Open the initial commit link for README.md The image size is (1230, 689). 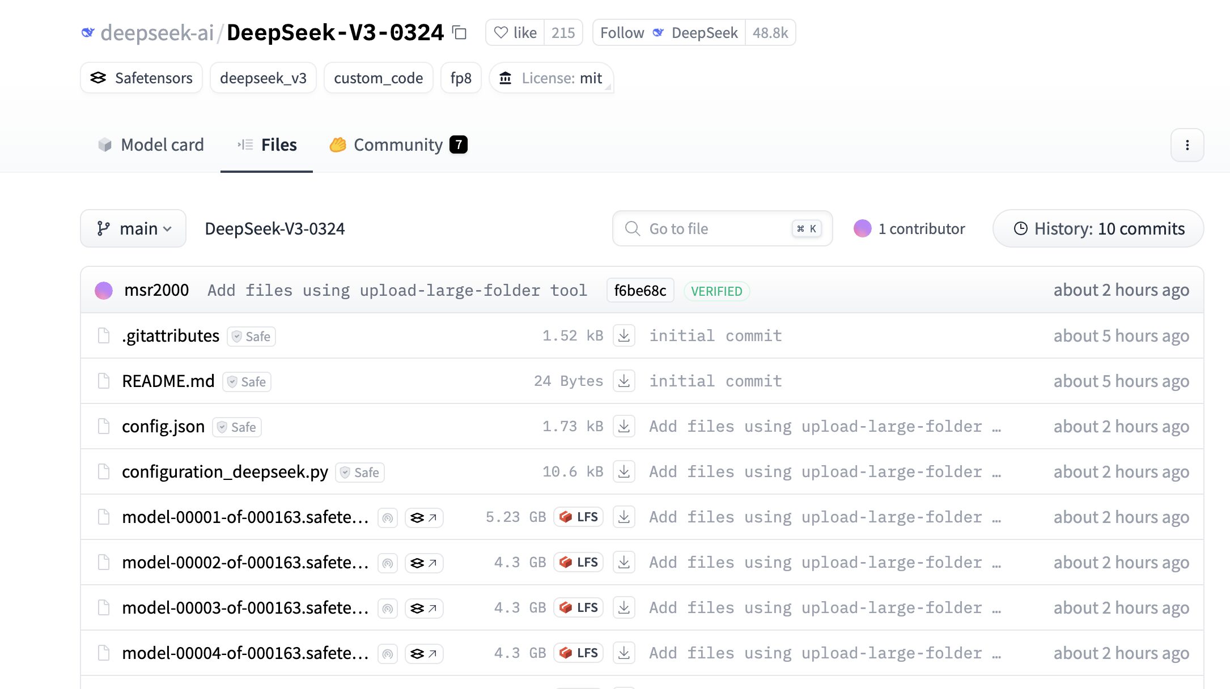715,381
